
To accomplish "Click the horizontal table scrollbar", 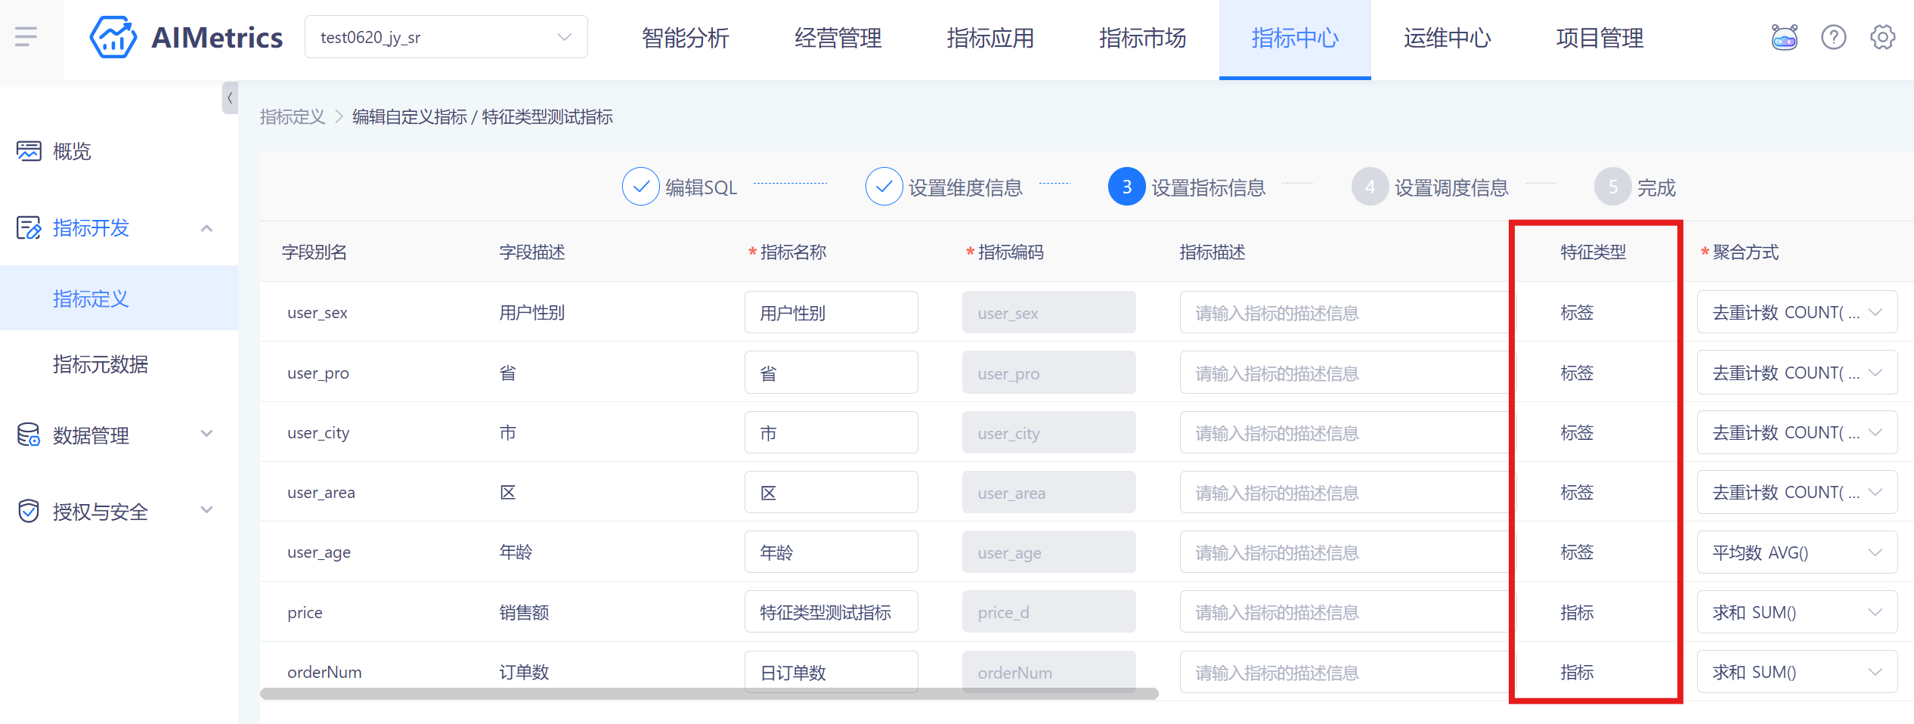I will click(x=708, y=694).
